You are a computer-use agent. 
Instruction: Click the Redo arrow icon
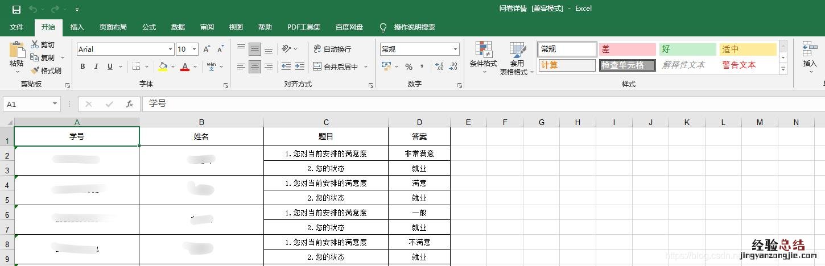click(x=55, y=9)
